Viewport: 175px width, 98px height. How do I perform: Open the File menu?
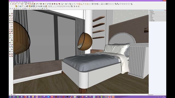click(x=10, y=2)
